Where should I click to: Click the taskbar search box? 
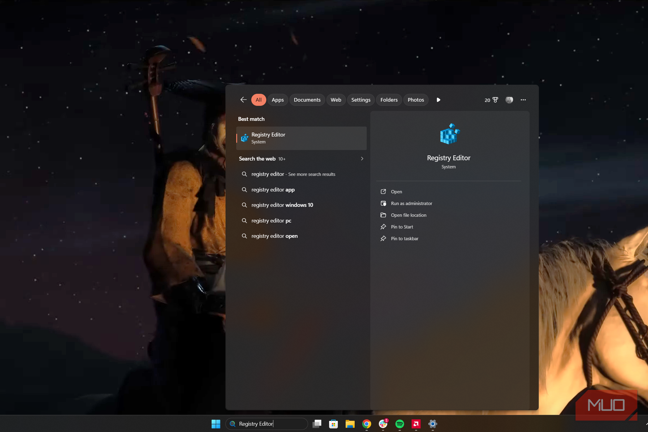(x=267, y=424)
